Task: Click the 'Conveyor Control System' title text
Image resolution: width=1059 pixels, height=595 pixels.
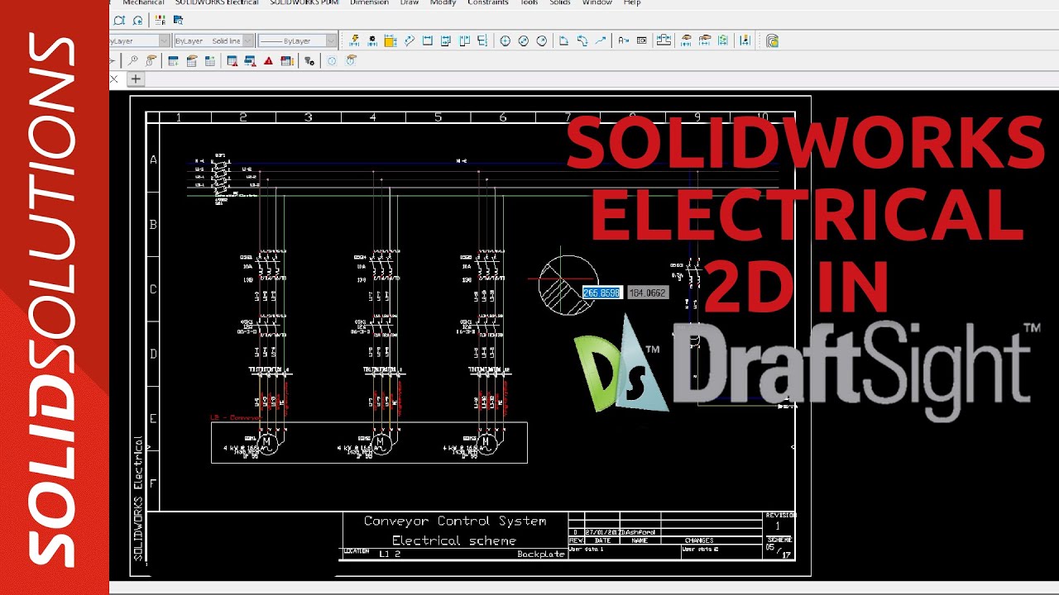Action: click(x=455, y=521)
